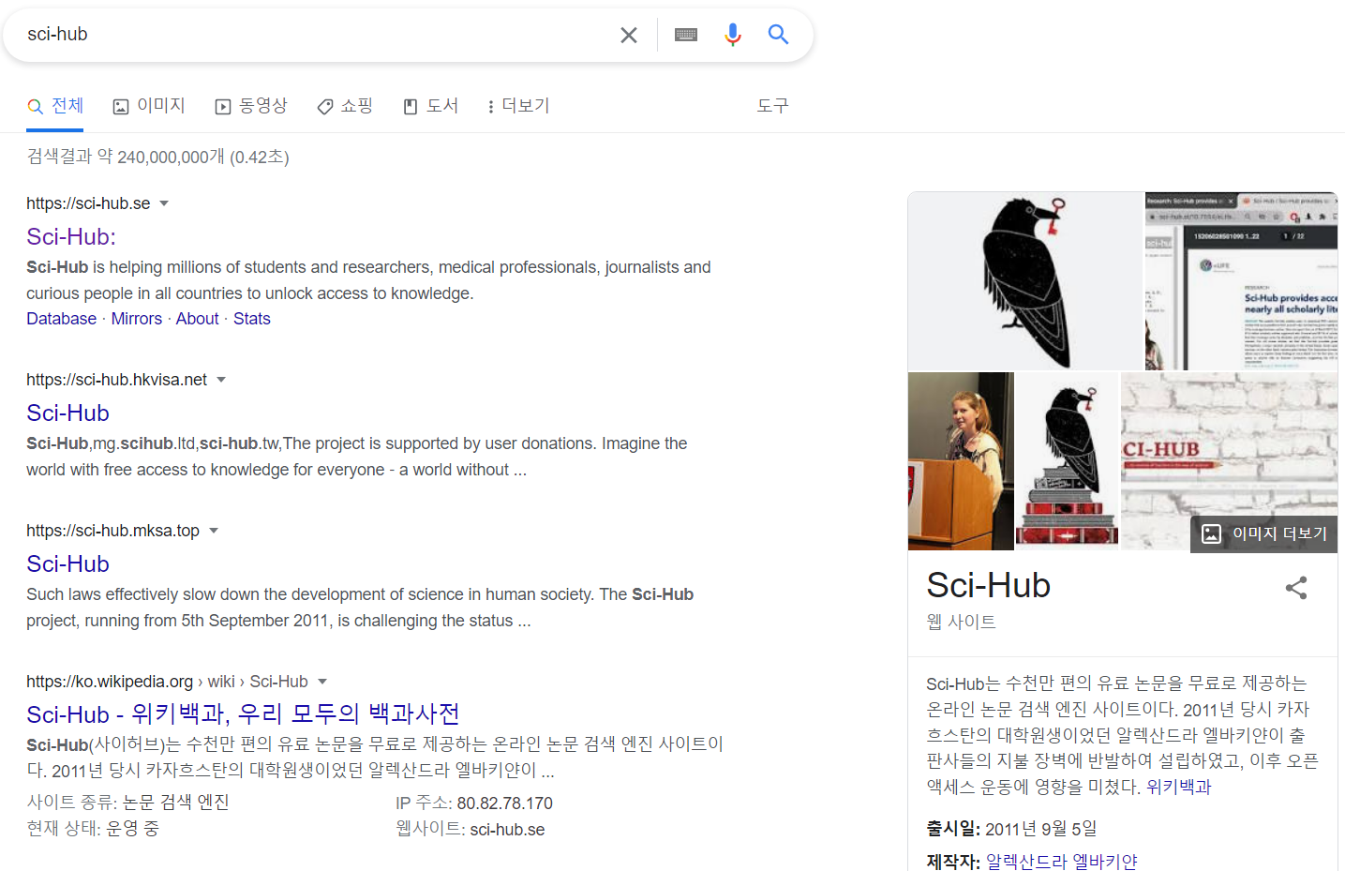Open the large raven with key logo image
This screenshot has width=1345, height=871.
click(1025, 281)
